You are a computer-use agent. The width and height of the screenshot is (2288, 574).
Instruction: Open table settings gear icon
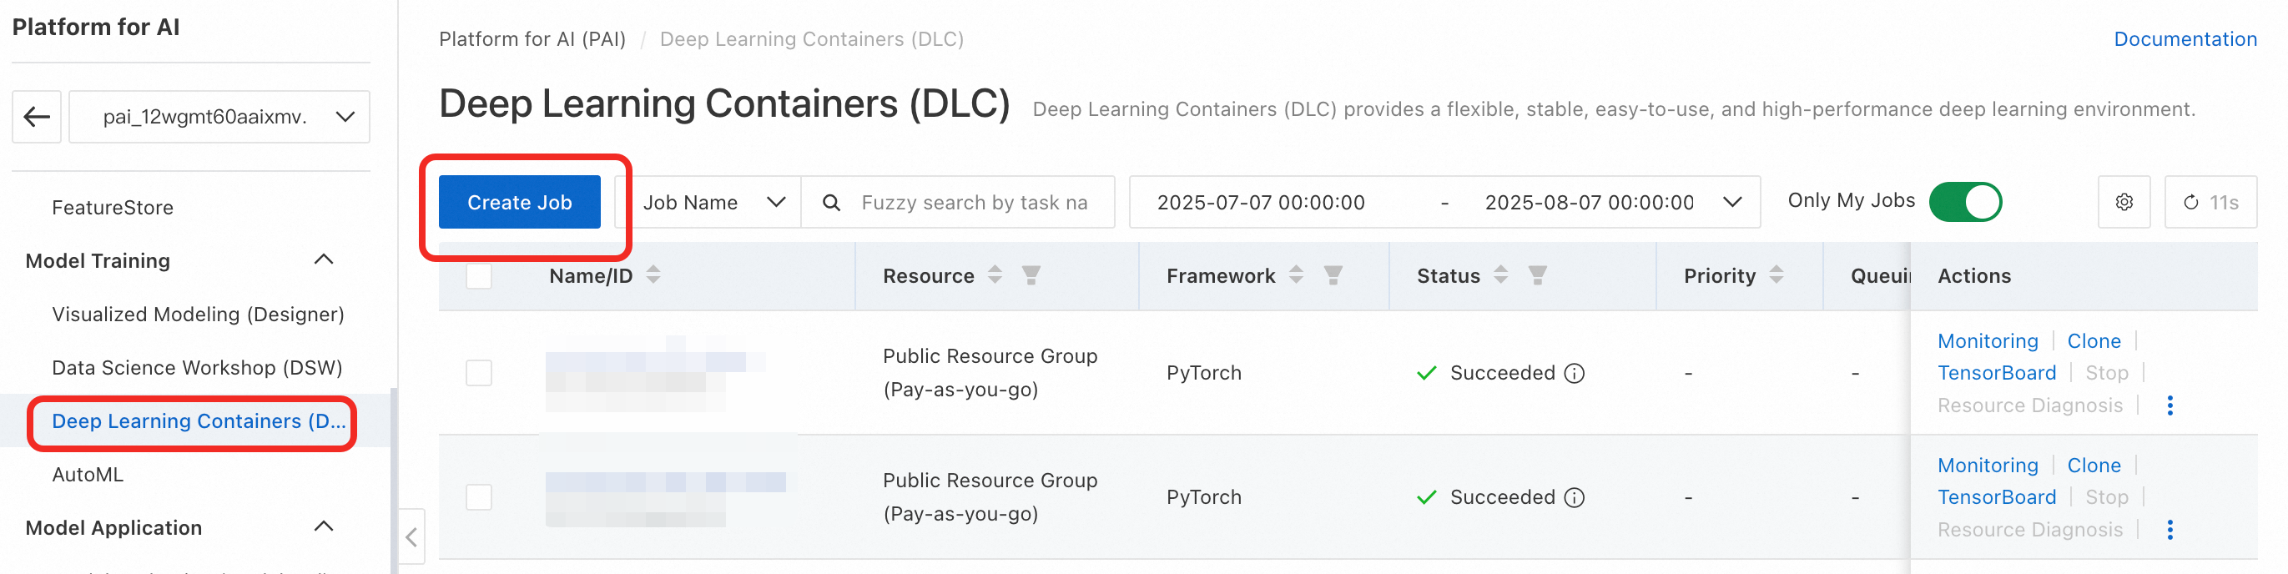[2123, 203]
